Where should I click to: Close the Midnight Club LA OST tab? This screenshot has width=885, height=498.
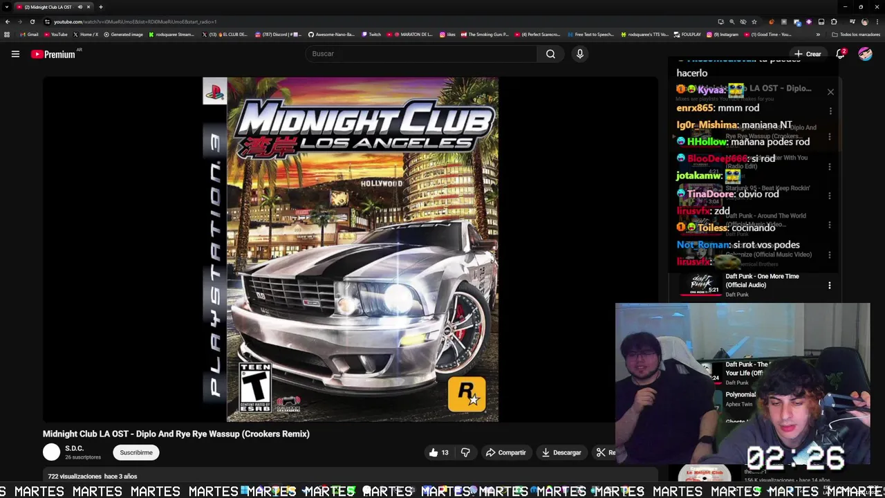[x=88, y=7]
